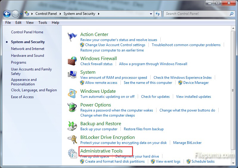Screen dimensions: 238x168
Task: Click the Backup and Restore icon
Action: tap(72, 126)
